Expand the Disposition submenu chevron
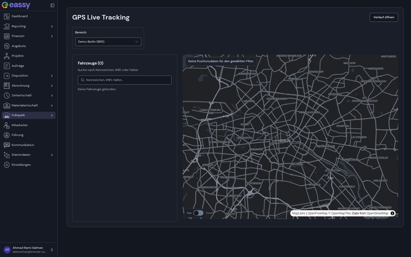The height and width of the screenshot is (257, 411). click(x=52, y=76)
